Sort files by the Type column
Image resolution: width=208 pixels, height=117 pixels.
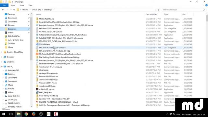point(166,14)
